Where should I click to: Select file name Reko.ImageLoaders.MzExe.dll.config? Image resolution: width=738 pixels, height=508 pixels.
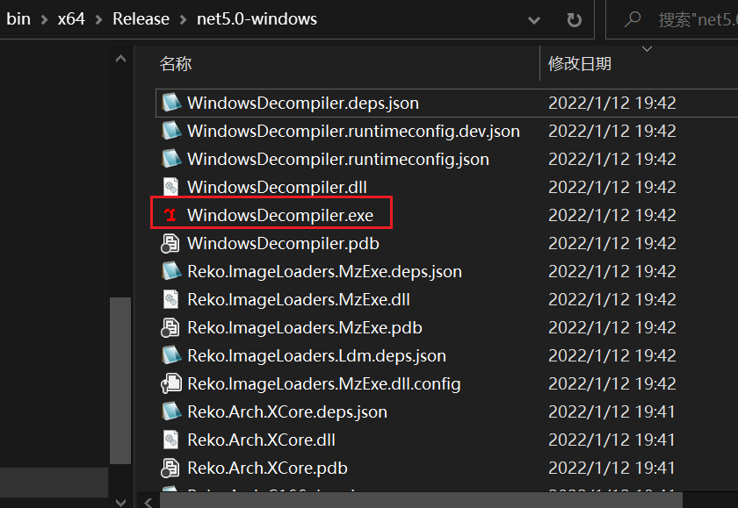pos(324,384)
